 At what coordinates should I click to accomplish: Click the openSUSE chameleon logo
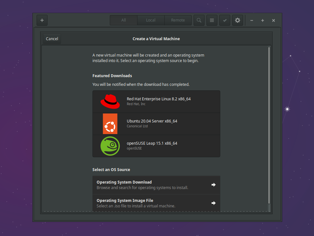[110, 146]
